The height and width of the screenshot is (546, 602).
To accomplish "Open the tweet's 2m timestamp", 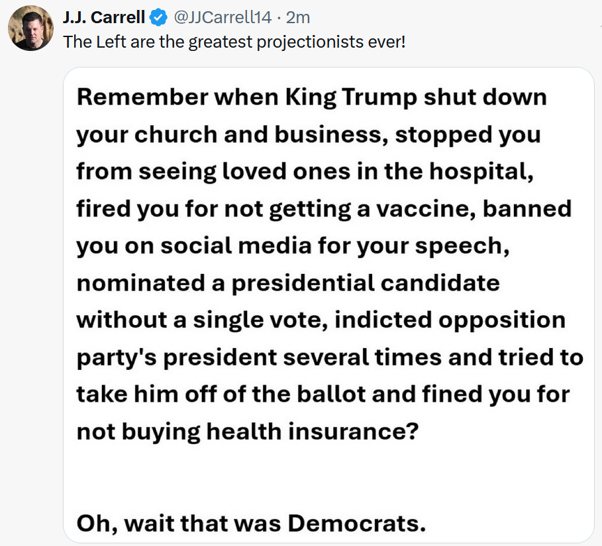I will coord(297,17).
